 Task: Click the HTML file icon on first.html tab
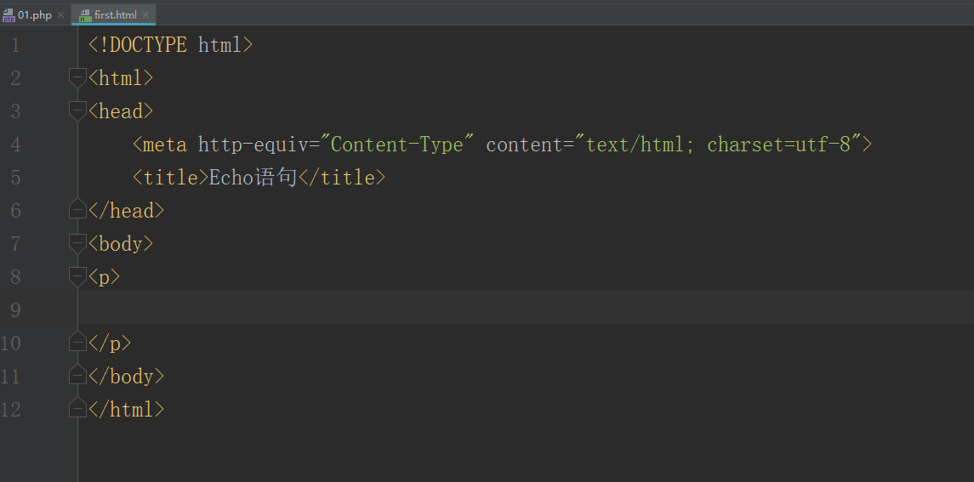tap(85, 15)
